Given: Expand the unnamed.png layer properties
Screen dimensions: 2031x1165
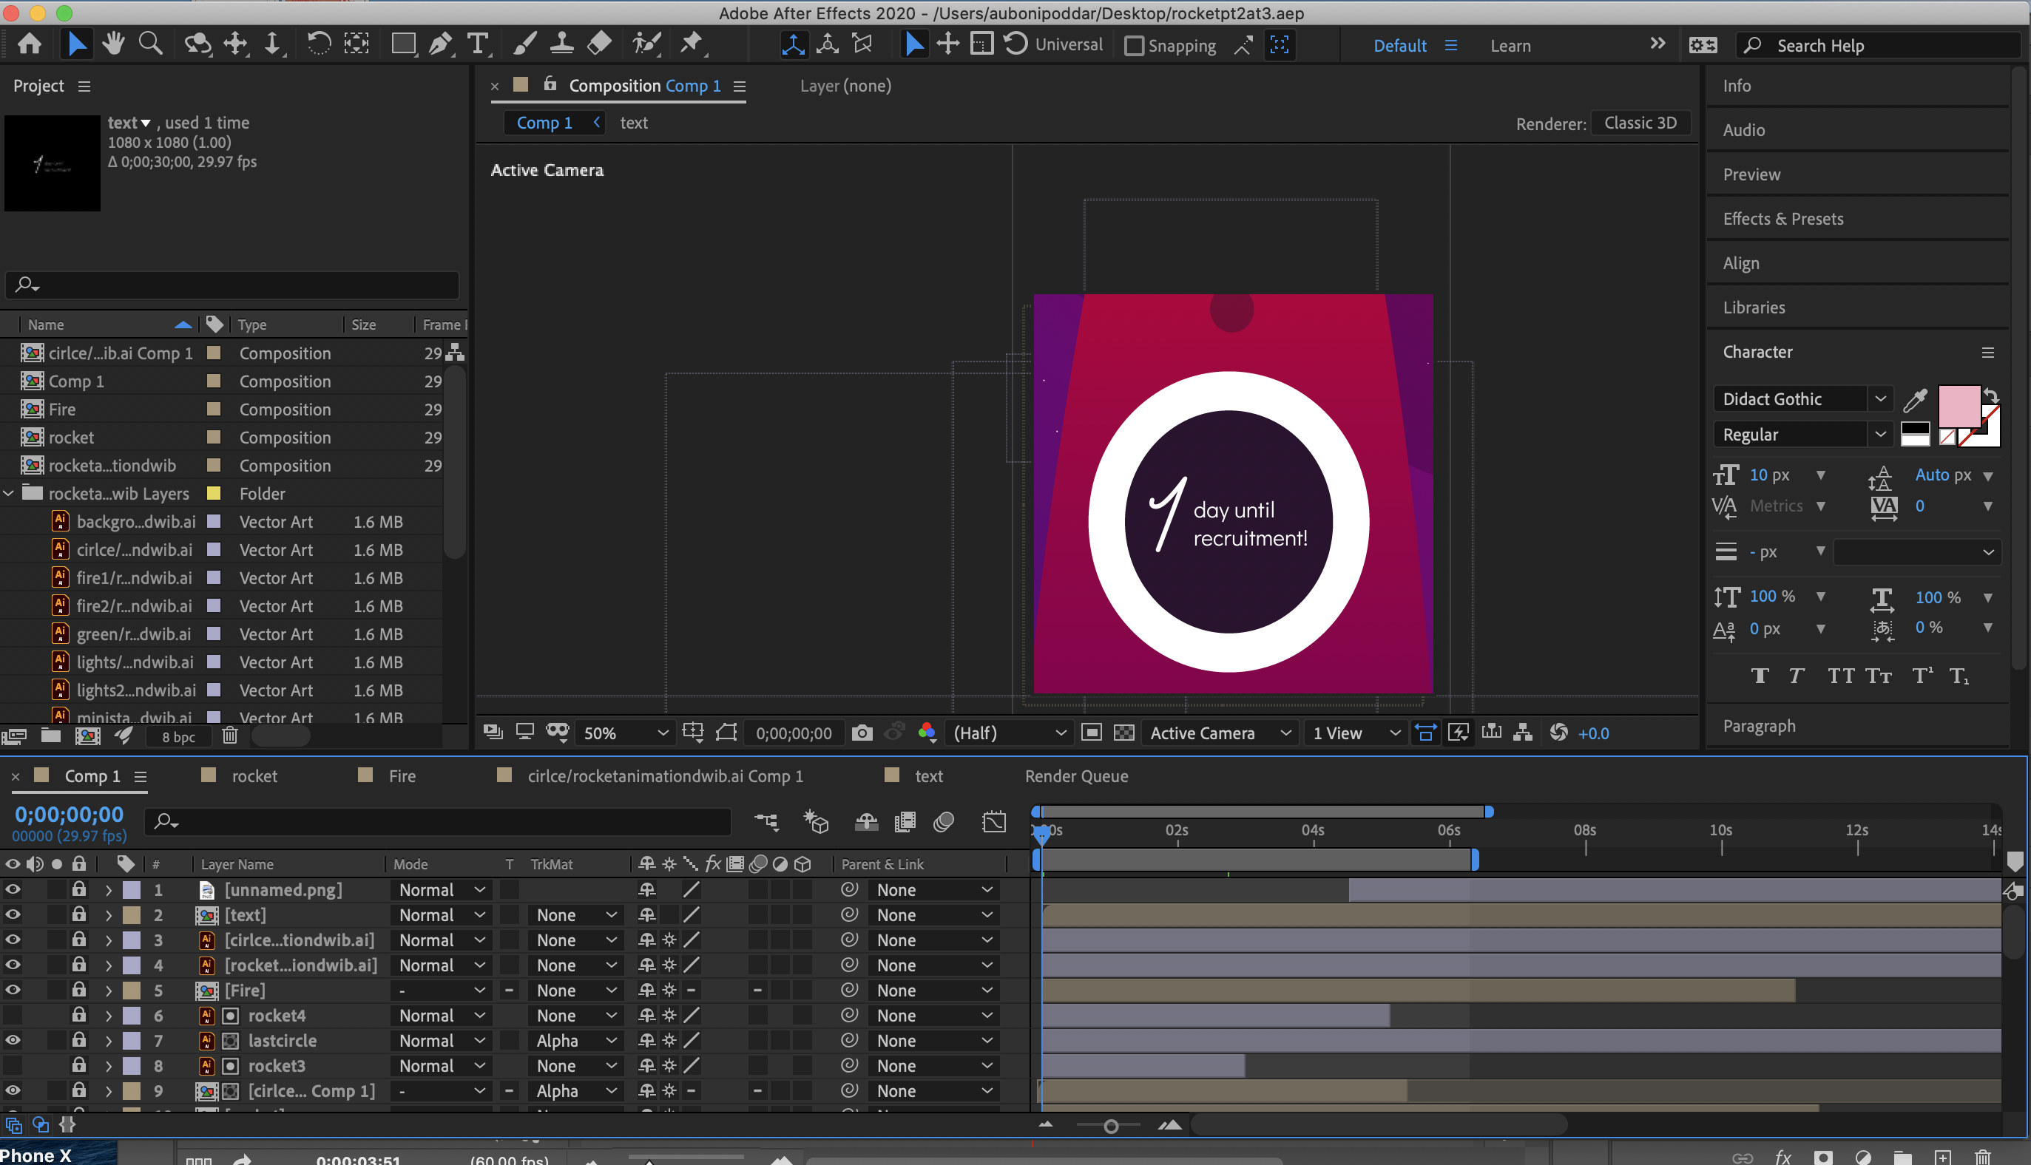Looking at the screenshot, I should coord(108,890).
